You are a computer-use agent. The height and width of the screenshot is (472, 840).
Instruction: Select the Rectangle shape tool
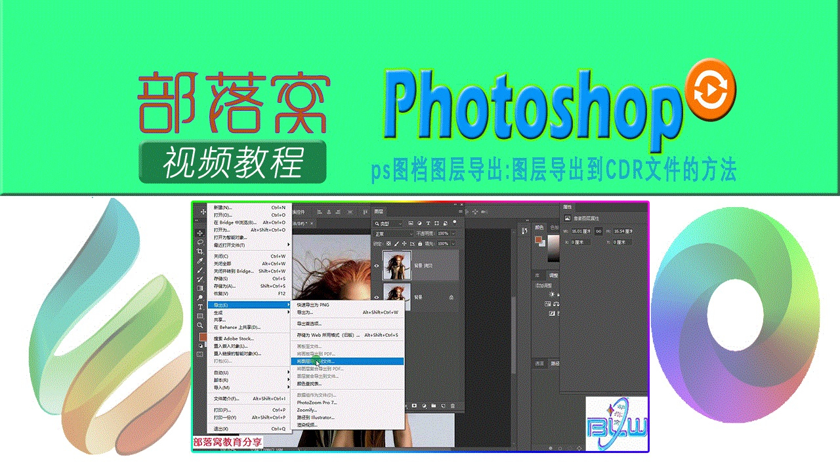[x=200, y=316]
